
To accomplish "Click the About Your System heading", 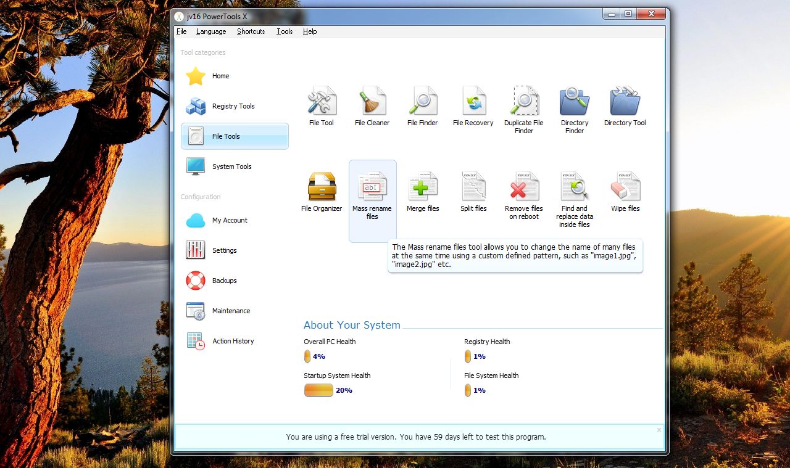I will point(352,325).
